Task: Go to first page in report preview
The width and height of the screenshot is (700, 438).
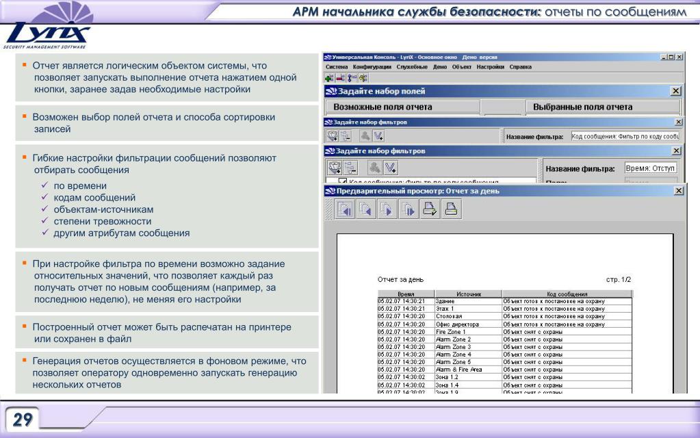Action: point(344,209)
